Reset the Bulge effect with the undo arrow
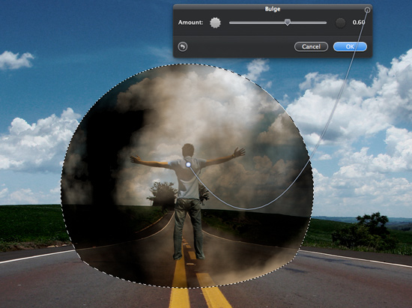Viewport: 412px width, 308px height. 183,46
